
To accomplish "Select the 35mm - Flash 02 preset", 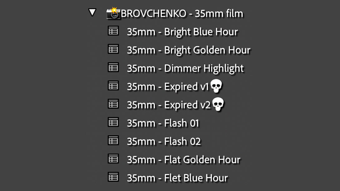I will (x=164, y=141).
